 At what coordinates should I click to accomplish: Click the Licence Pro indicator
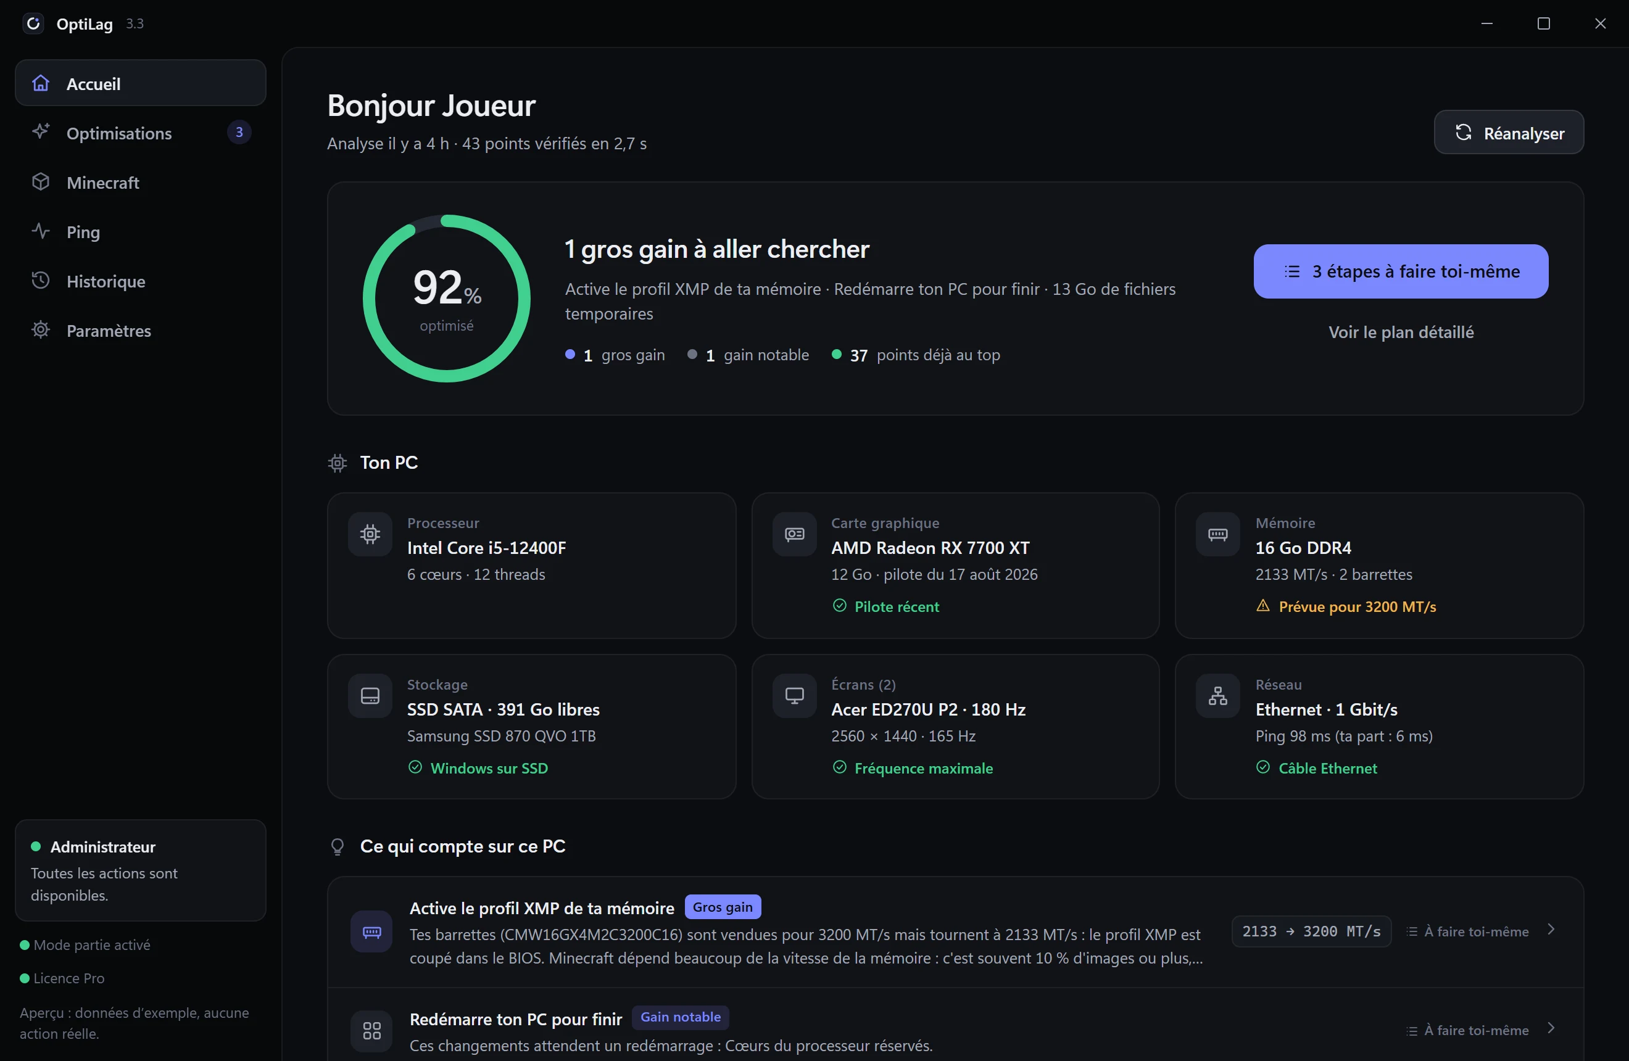click(x=62, y=978)
